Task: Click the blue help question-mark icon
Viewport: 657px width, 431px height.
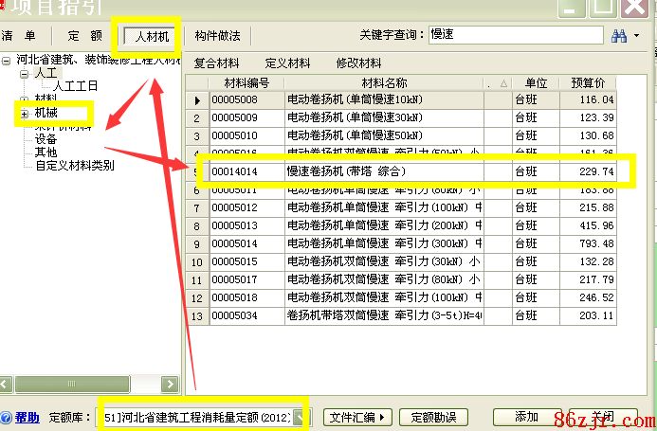Action: [x=6, y=417]
